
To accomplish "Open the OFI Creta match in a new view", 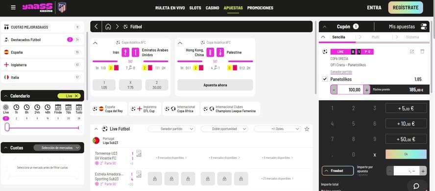I will (412, 51).
